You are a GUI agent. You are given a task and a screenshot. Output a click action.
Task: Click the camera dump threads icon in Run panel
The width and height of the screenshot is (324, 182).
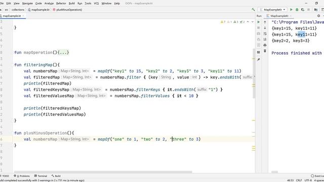[x=259, y=33]
